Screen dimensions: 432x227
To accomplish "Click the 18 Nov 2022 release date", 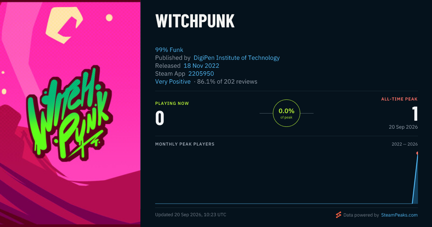I will tap(201, 66).
